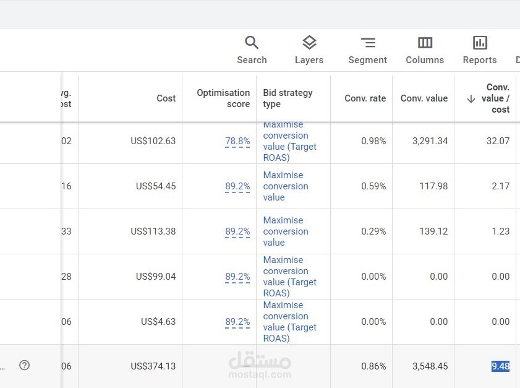520x388 pixels.
Task: Open the Columns editor icon
Action: point(425,43)
